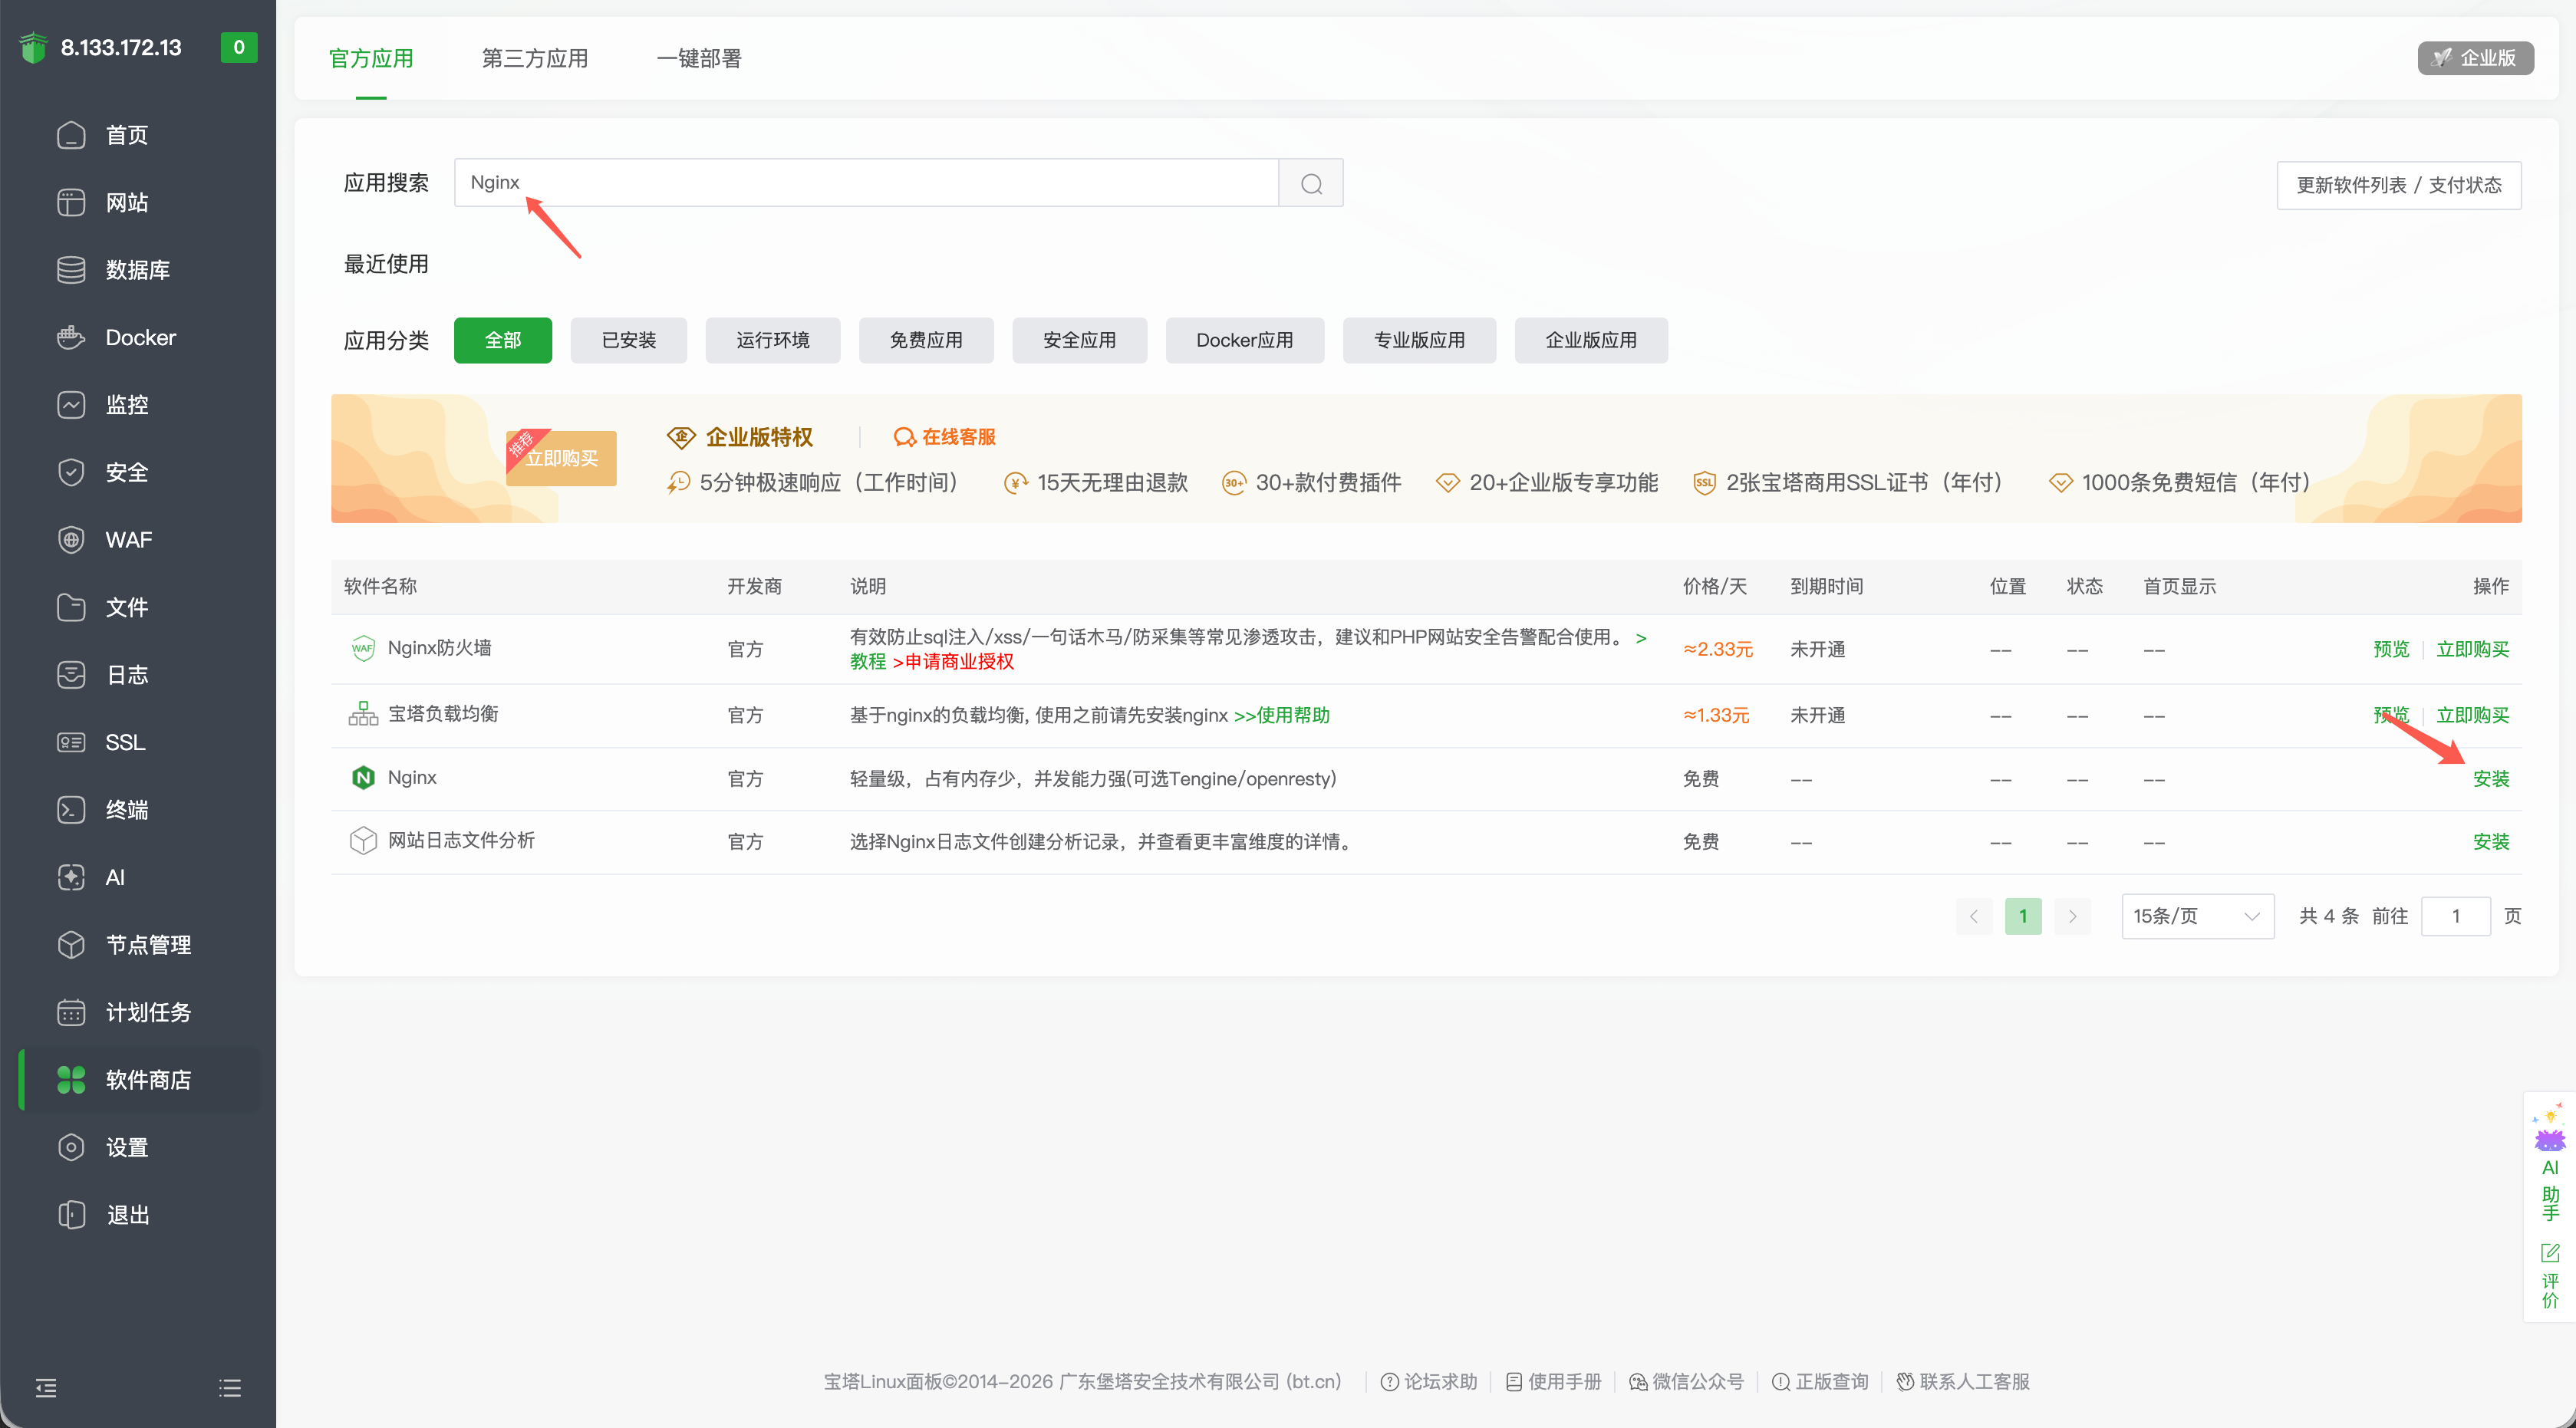The width and height of the screenshot is (2576, 1428).
Task: Open the WAF globe-shield icon in sidebar
Action: [71, 540]
